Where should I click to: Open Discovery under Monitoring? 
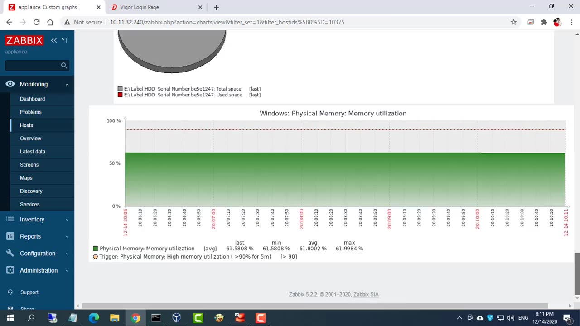click(x=31, y=191)
